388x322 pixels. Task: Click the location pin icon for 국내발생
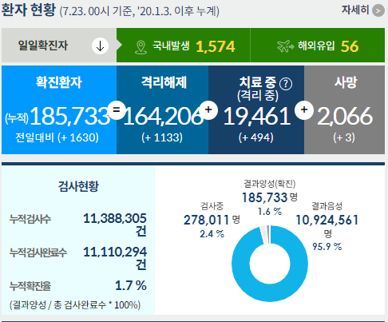pos(141,47)
